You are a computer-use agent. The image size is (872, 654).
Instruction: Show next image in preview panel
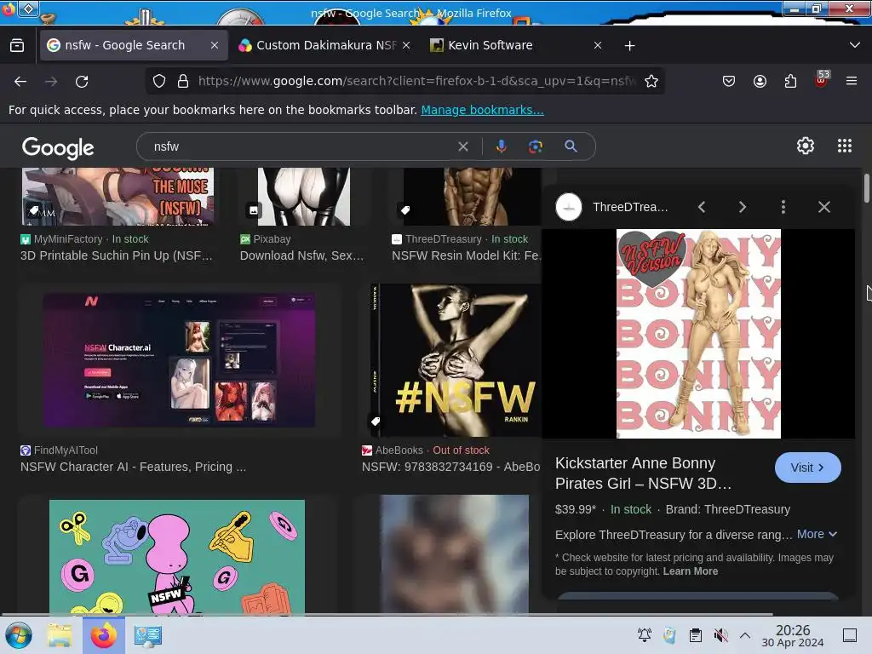click(743, 207)
